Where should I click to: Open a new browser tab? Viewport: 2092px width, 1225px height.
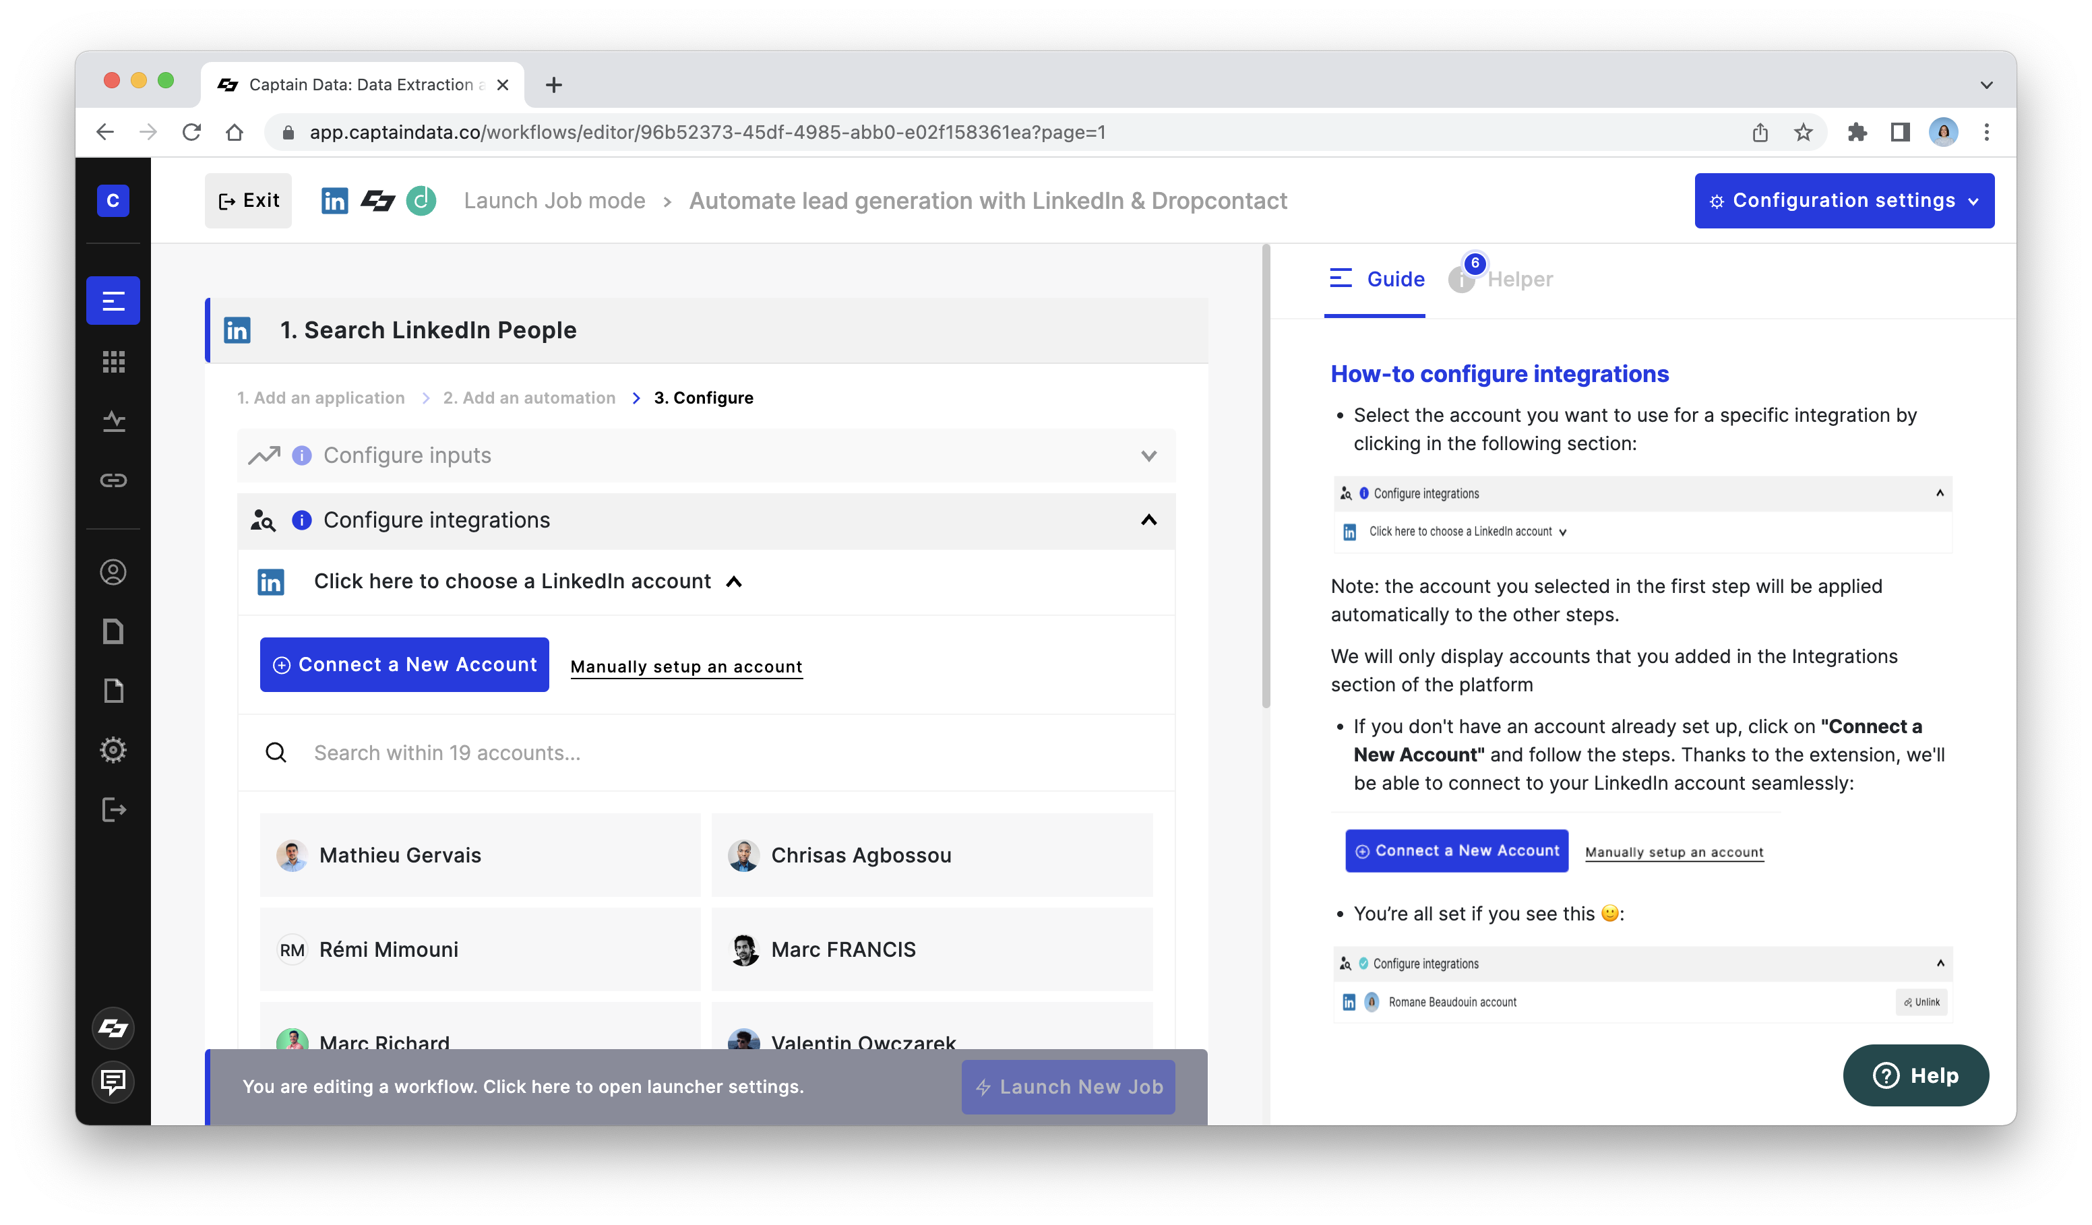[x=554, y=85]
